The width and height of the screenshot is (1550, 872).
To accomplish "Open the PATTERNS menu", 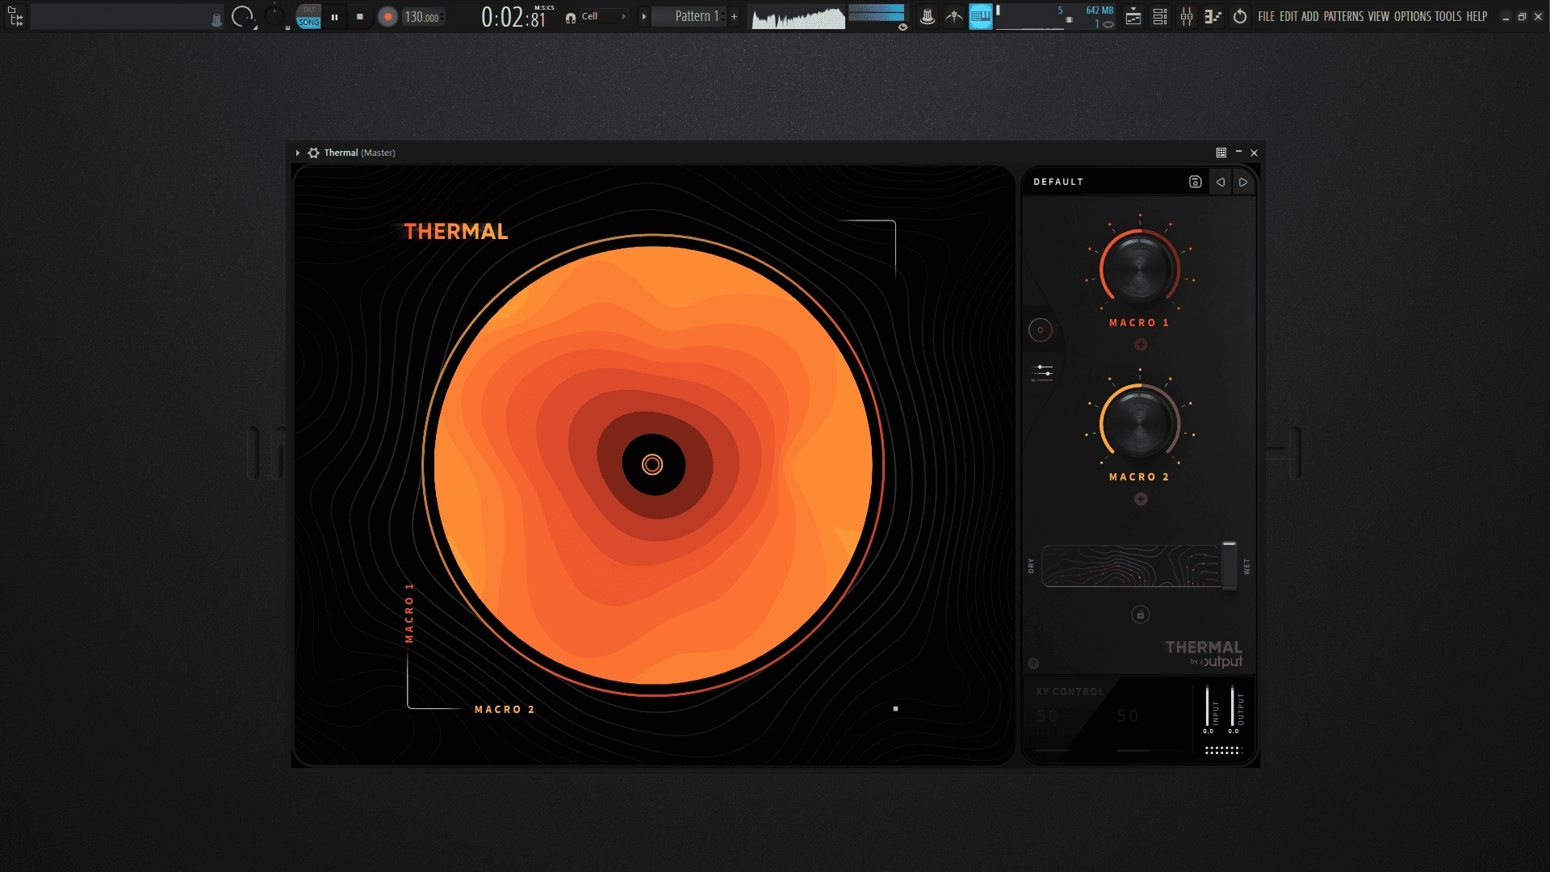I will pyautogui.click(x=1343, y=16).
